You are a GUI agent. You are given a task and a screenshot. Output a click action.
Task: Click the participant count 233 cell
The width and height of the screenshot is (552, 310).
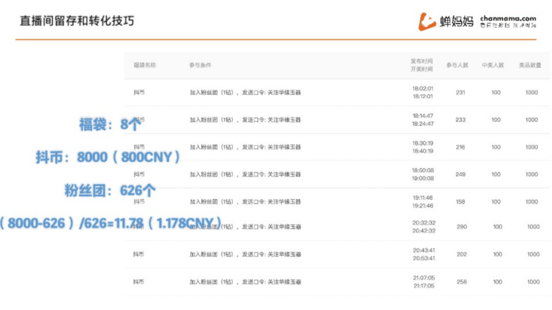pyautogui.click(x=461, y=120)
